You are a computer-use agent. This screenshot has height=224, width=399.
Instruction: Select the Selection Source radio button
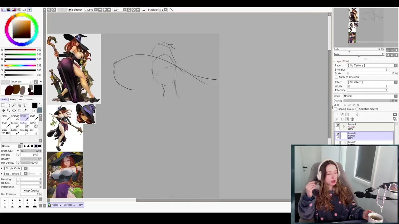tap(357, 109)
